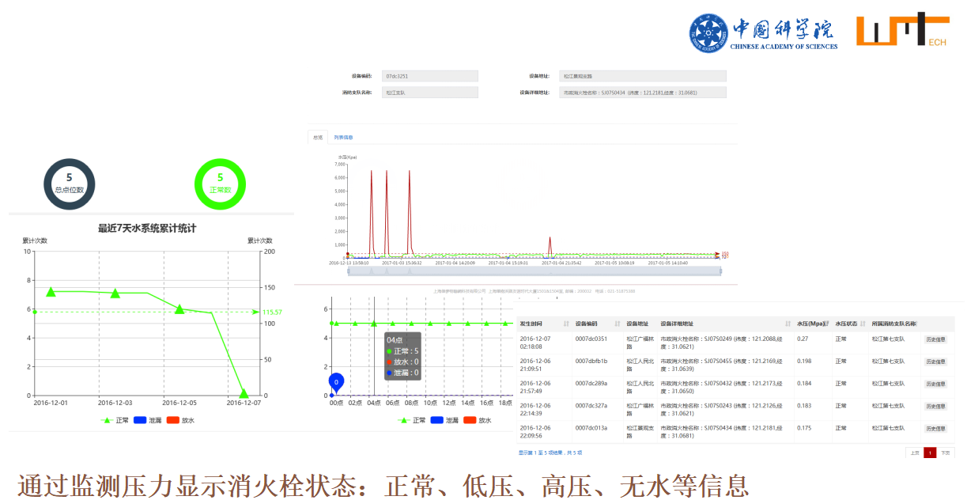Image resolution: width=967 pixels, height=500 pixels.
Task: Click the 2016-12-07 triangle data point
Action: (244, 393)
